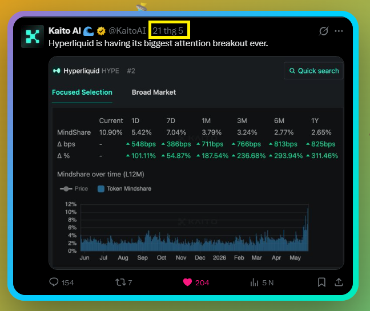Image resolution: width=370 pixels, height=311 pixels.
Task: Toggle the Token Mindshare legend item
Action: 124,189
